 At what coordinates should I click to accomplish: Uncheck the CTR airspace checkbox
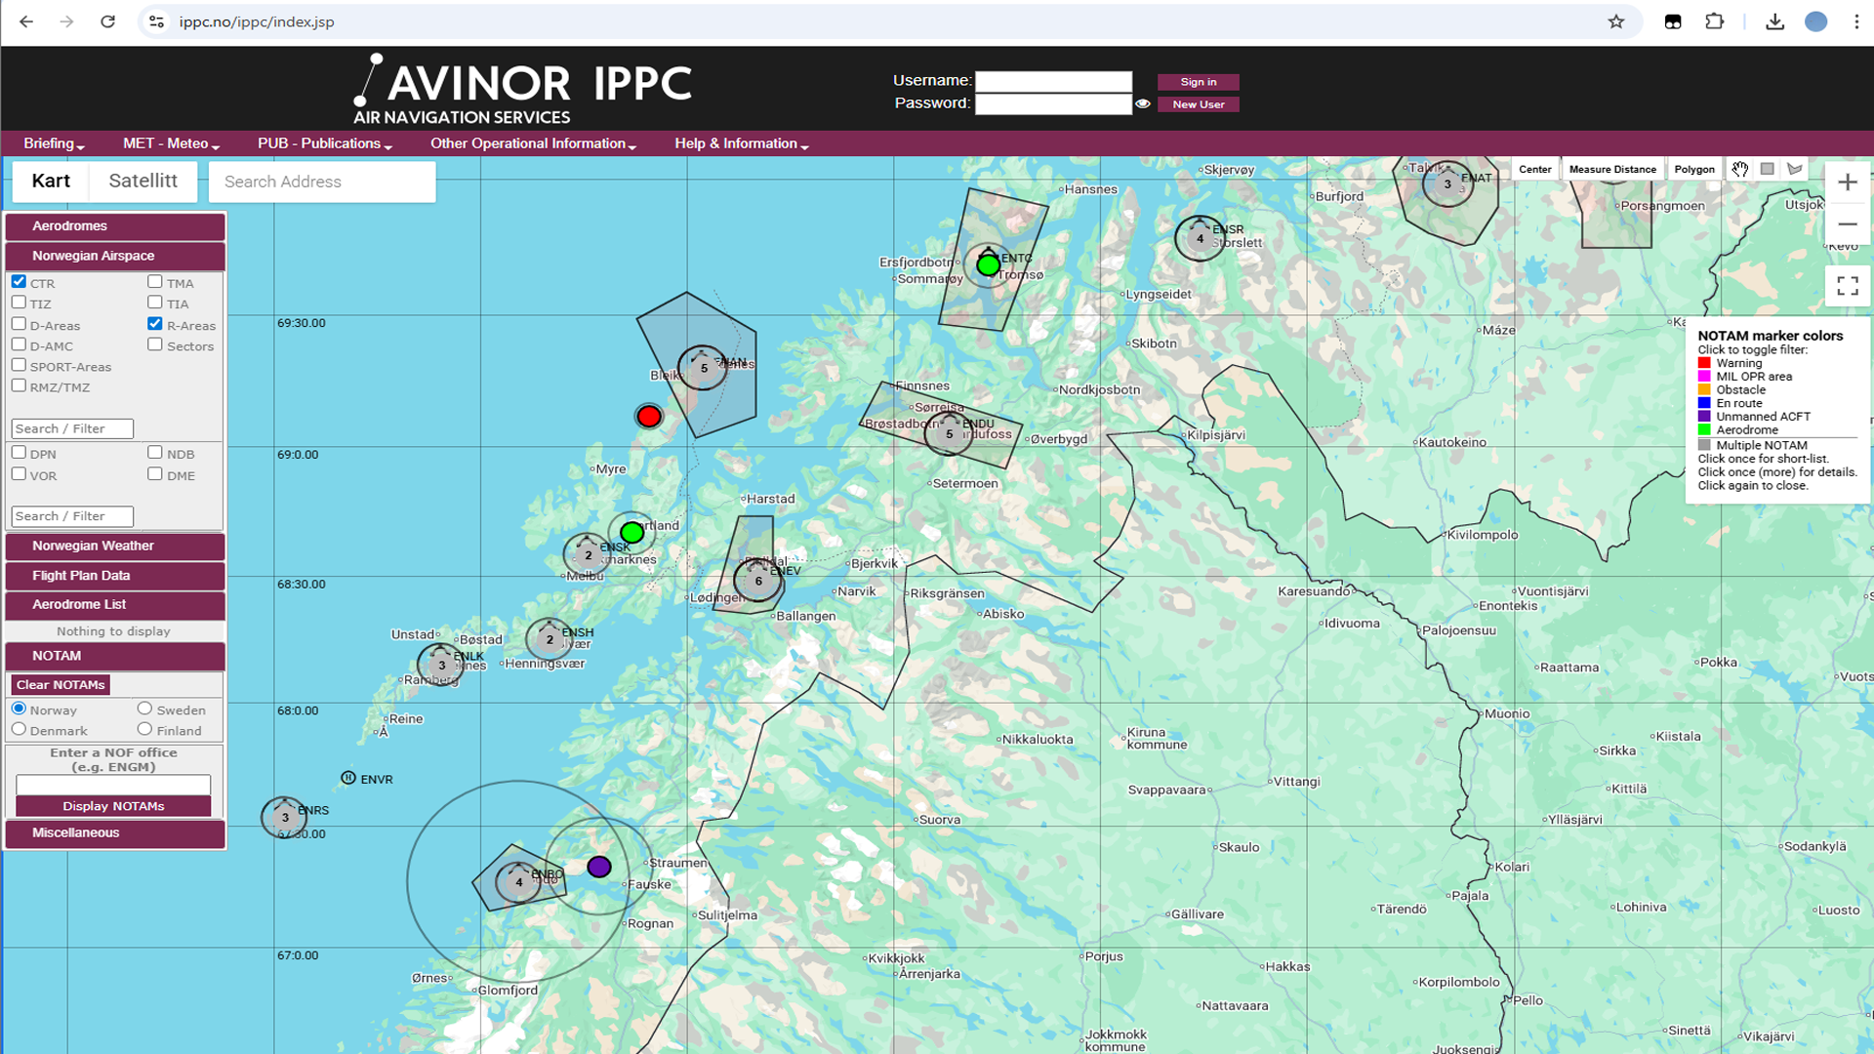[x=19, y=282]
